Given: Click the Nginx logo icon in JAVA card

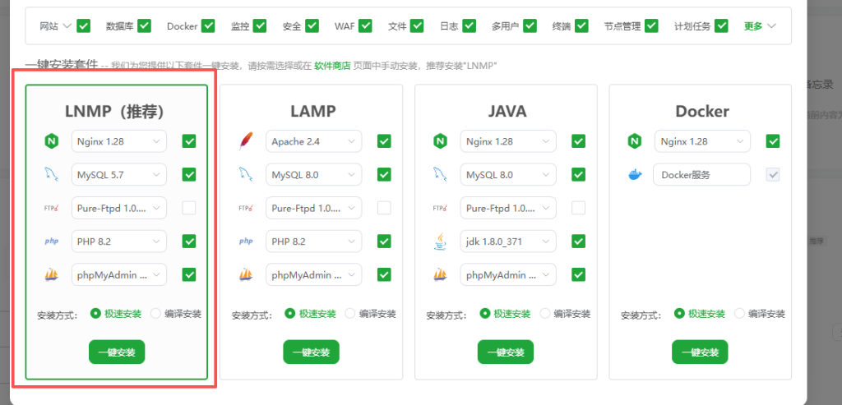Looking at the screenshot, I should pyautogui.click(x=441, y=141).
